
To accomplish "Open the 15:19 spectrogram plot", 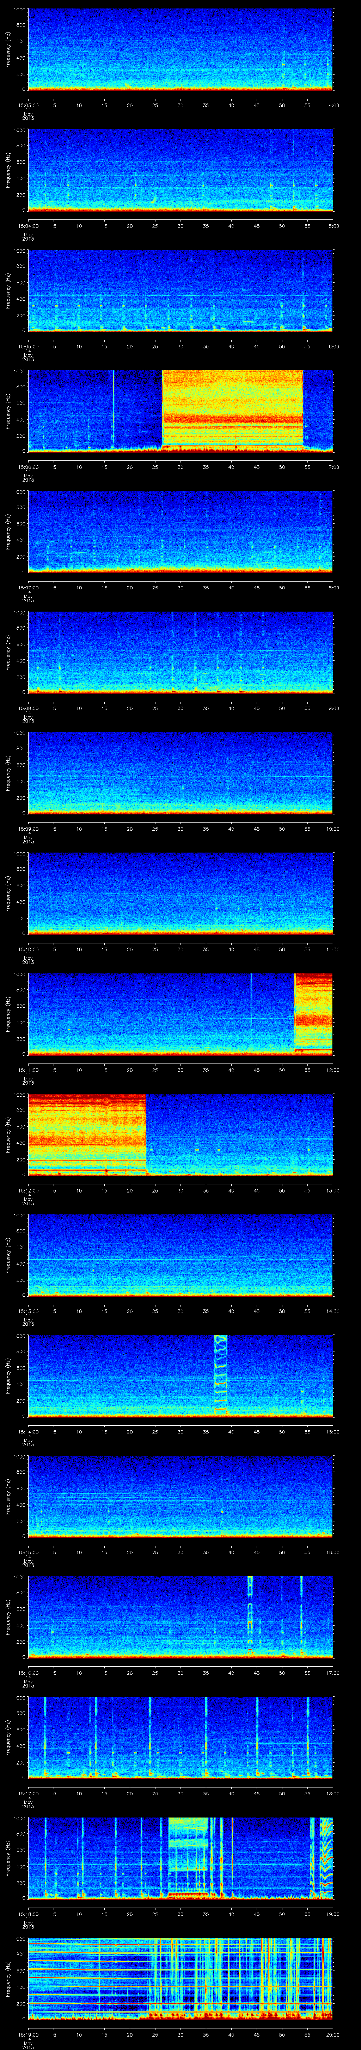I will 180,1979.
